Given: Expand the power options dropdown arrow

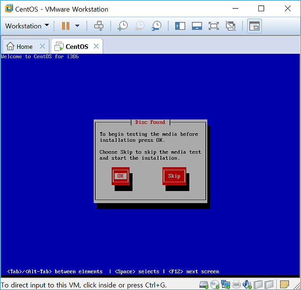Looking at the screenshot, I should click(77, 26).
